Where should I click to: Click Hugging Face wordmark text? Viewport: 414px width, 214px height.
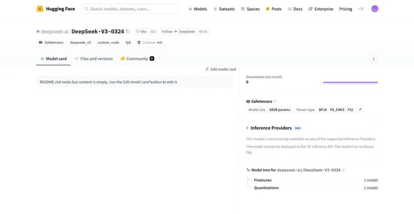click(61, 9)
